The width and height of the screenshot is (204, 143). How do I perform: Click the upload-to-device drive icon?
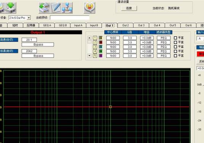[44, 8]
